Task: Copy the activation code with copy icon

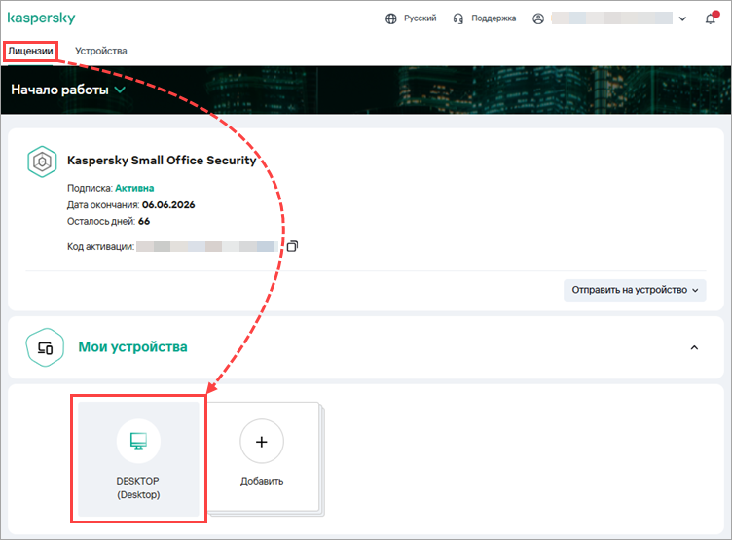Action: point(292,246)
